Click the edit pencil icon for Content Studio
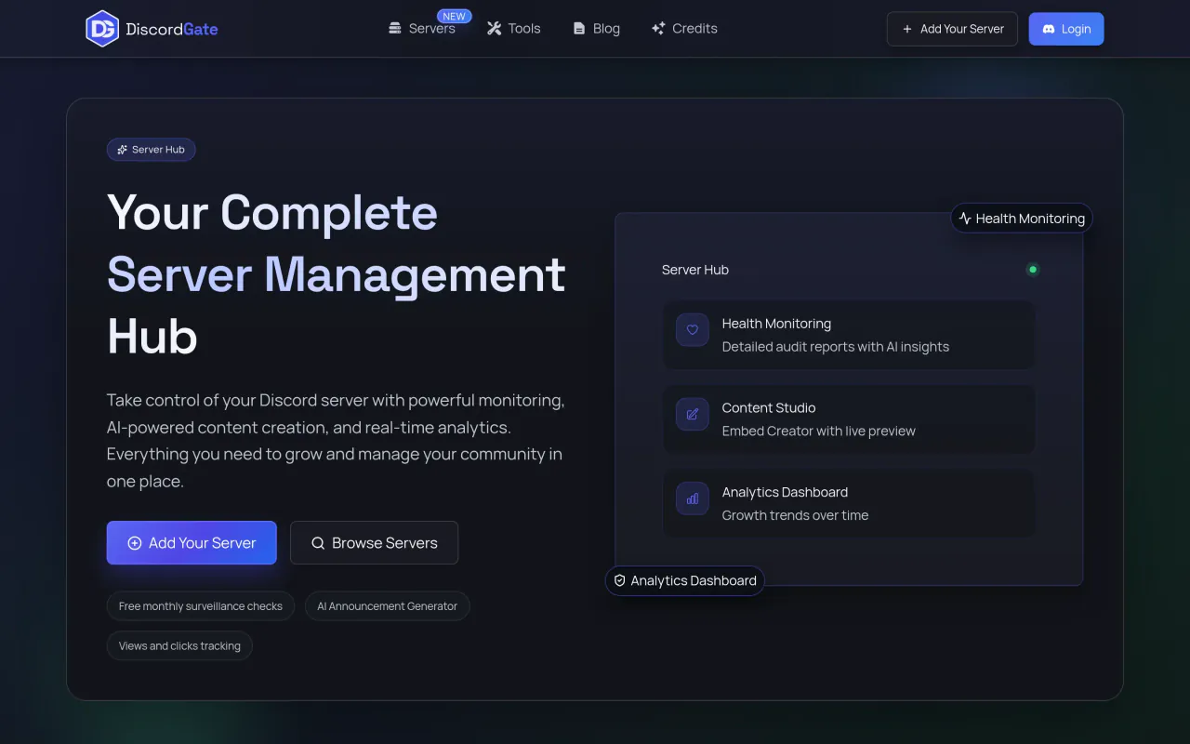 click(693, 414)
